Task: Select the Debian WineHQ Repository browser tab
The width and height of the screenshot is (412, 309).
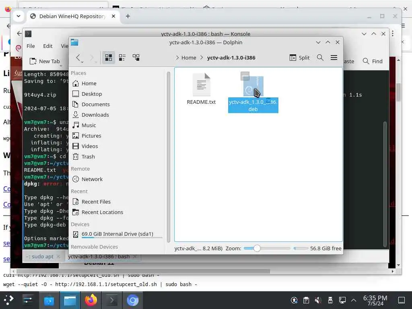Action: click(x=72, y=16)
